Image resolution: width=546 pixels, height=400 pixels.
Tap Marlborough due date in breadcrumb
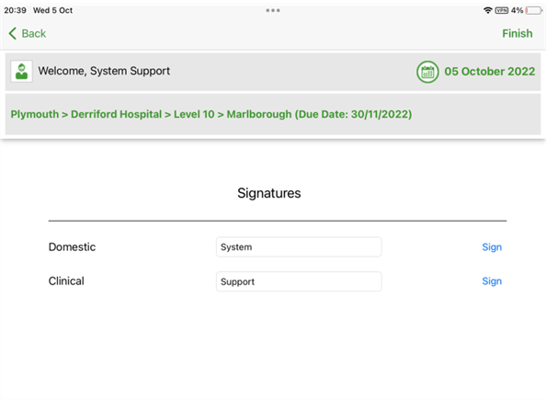(x=319, y=114)
